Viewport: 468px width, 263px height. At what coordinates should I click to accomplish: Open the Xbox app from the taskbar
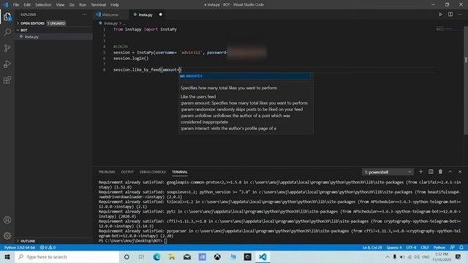(x=217, y=256)
